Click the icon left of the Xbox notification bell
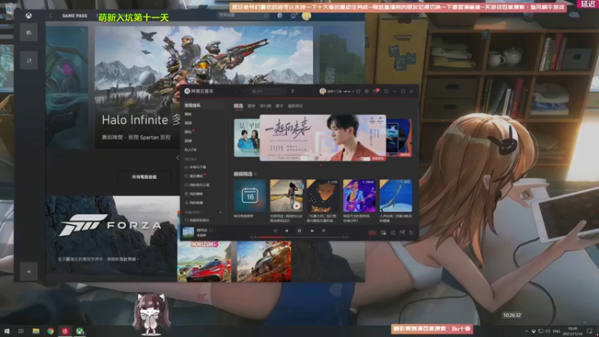This screenshot has width=599, height=337. [279, 16]
